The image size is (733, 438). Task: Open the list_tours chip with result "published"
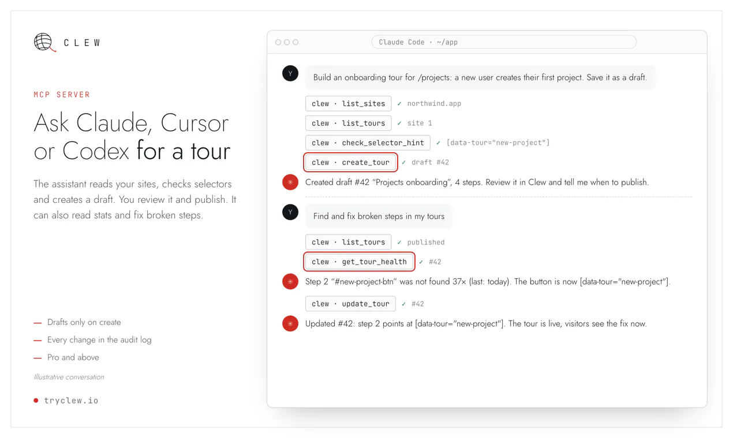point(349,243)
